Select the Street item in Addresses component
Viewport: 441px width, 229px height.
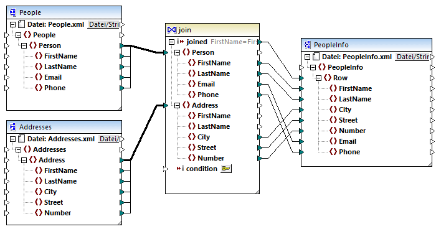tap(54, 202)
